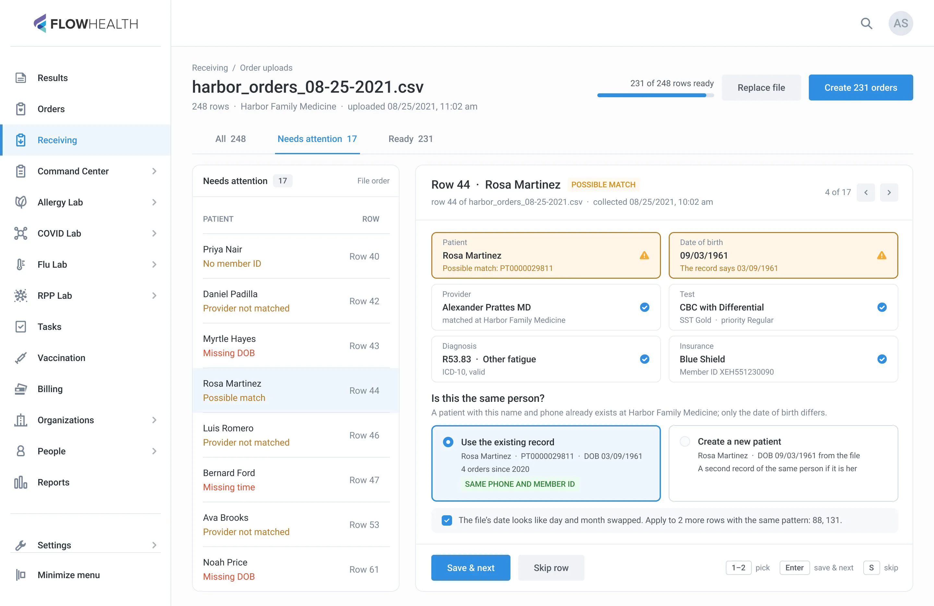
Task: Click the warning triangle in Date of birth card
Action: coord(882,255)
